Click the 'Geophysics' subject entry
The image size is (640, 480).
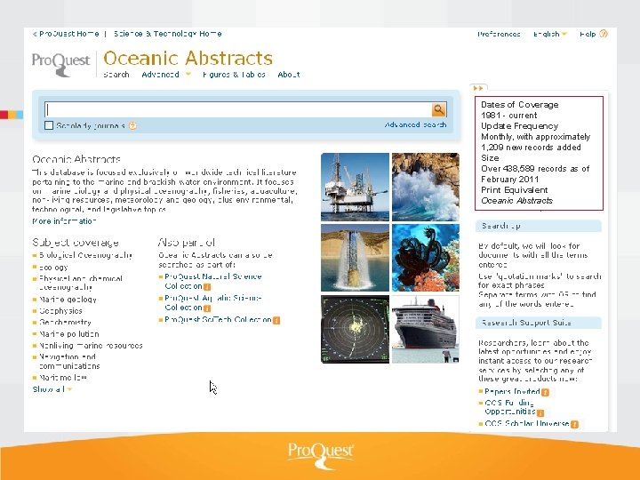pyautogui.click(x=60, y=310)
